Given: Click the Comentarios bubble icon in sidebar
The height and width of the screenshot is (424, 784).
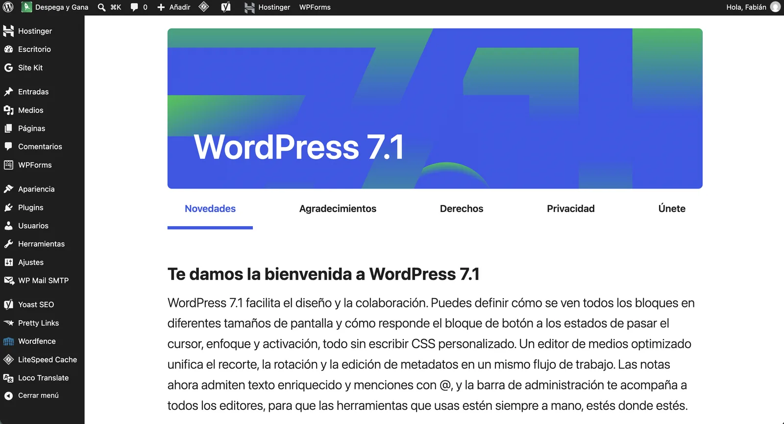Looking at the screenshot, I should (8, 146).
